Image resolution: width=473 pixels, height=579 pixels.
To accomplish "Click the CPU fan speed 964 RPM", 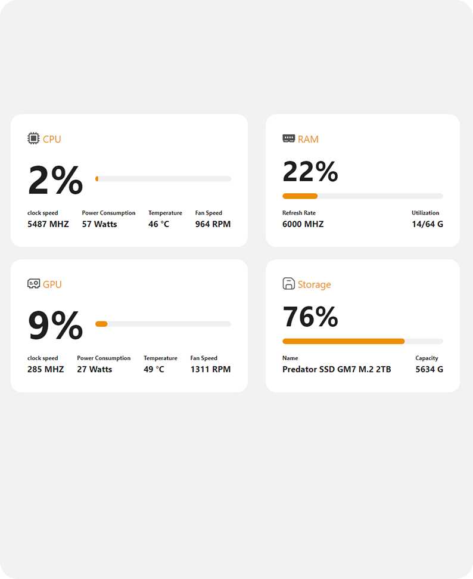I will click(213, 224).
